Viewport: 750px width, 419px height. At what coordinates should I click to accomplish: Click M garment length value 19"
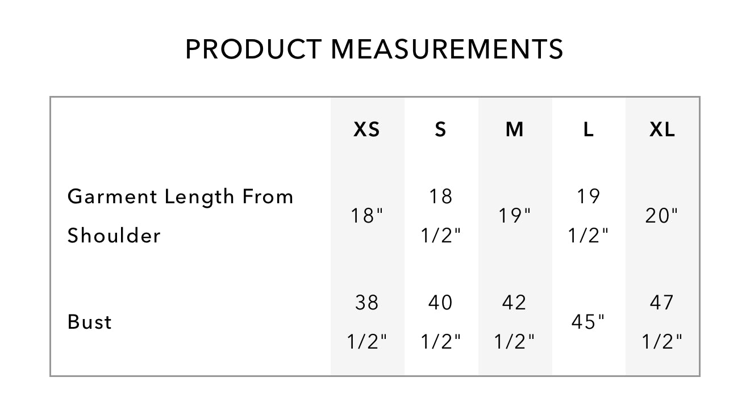(515, 216)
